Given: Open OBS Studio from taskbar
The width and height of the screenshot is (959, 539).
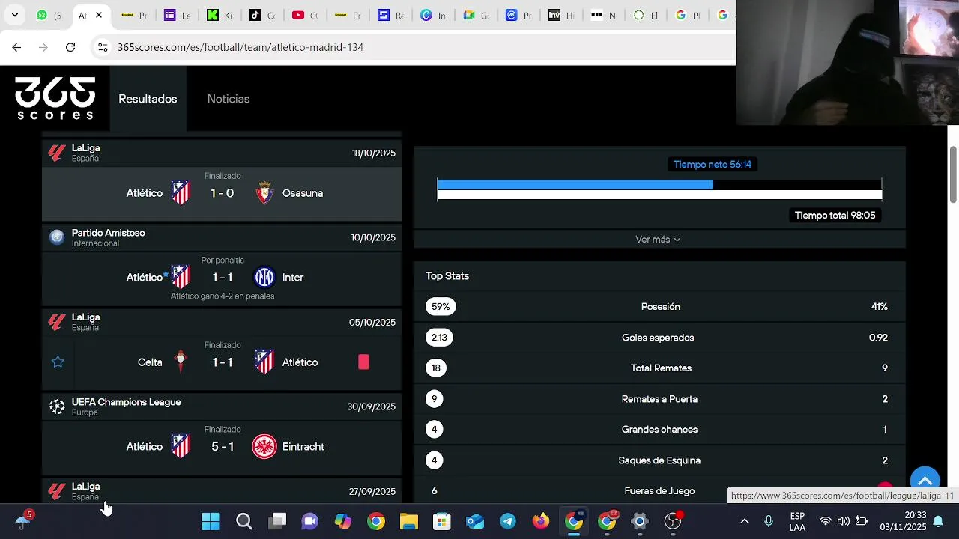Looking at the screenshot, I should pyautogui.click(x=673, y=521).
